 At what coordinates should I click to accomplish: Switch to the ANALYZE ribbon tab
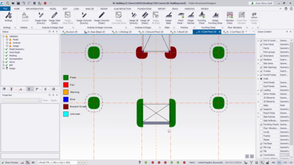(90, 9)
